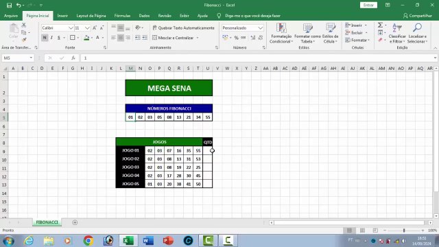Cut the selection using the scissors icon

(x=24, y=25)
